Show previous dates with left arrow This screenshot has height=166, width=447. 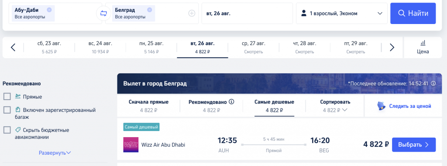pyautogui.click(x=13, y=47)
